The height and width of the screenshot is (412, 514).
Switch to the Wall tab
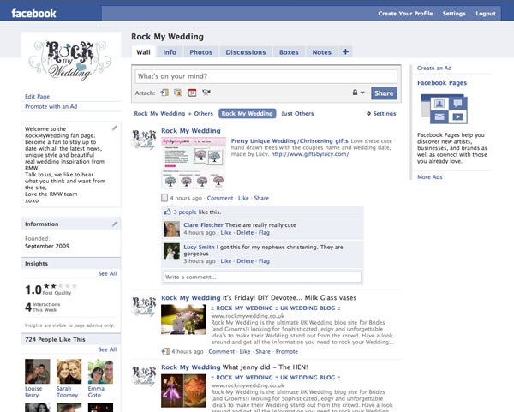point(144,52)
